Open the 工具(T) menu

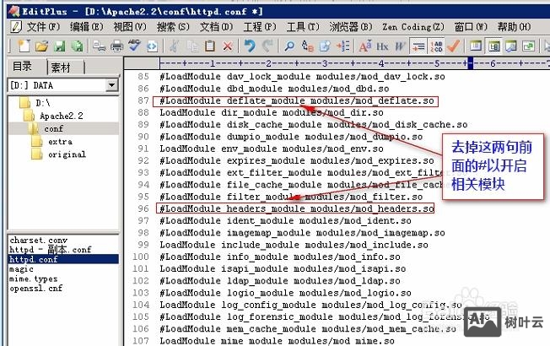[303, 27]
